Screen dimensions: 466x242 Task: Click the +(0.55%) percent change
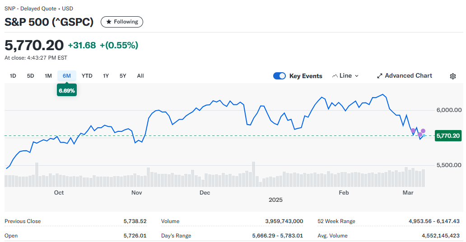[x=119, y=45]
